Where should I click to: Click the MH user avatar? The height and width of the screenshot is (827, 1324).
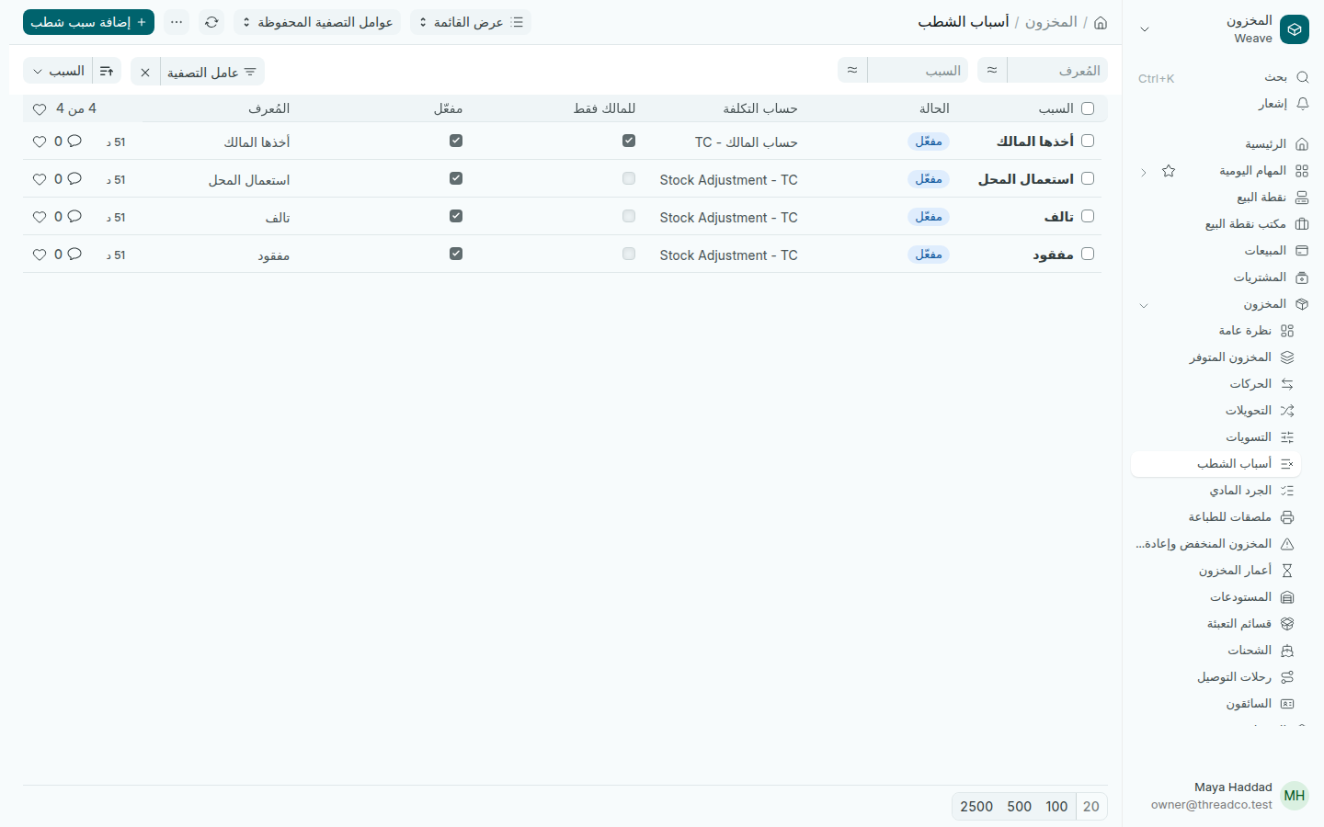pos(1295,796)
